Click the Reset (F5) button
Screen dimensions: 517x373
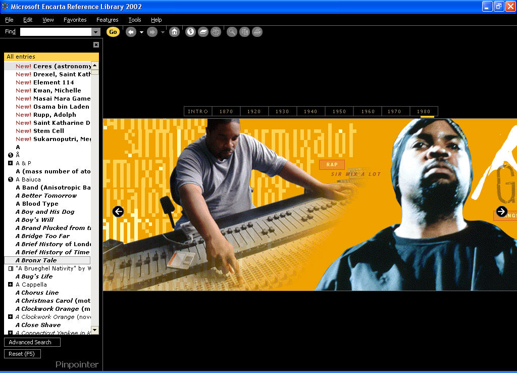22,353
